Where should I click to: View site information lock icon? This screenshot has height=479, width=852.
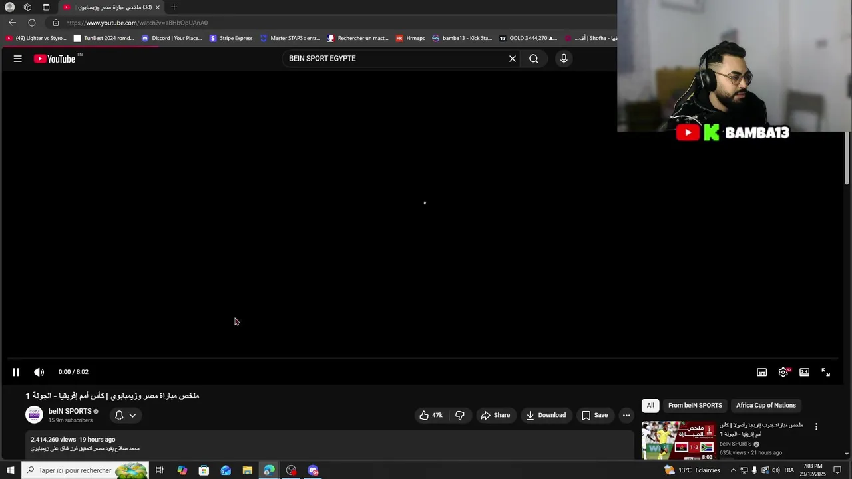point(56,23)
